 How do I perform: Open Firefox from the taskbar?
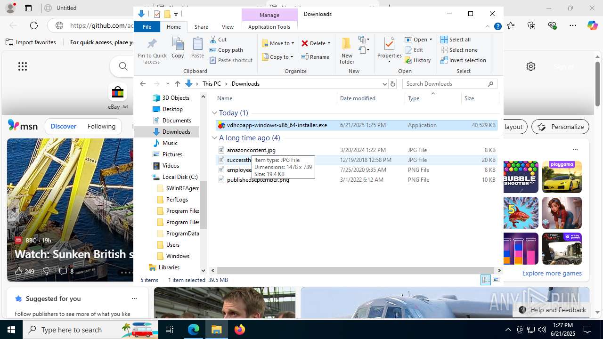coord(240,330)
